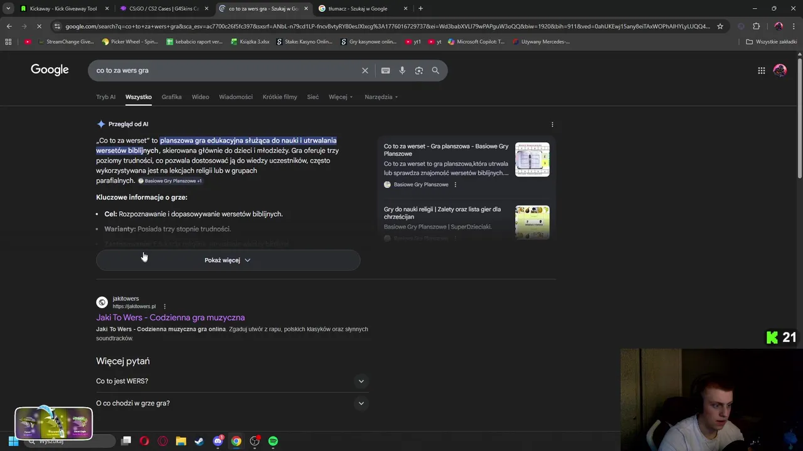This screenshot has height=451, width=803.
Task: Open Opera browser red icon in taskbar
Action: click(144, 441)
